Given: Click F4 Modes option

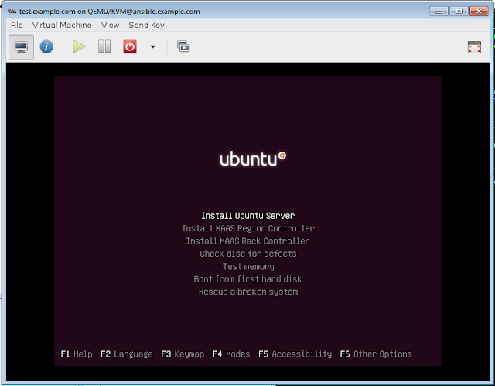Looking at the screenshot, I should point(231,354).
